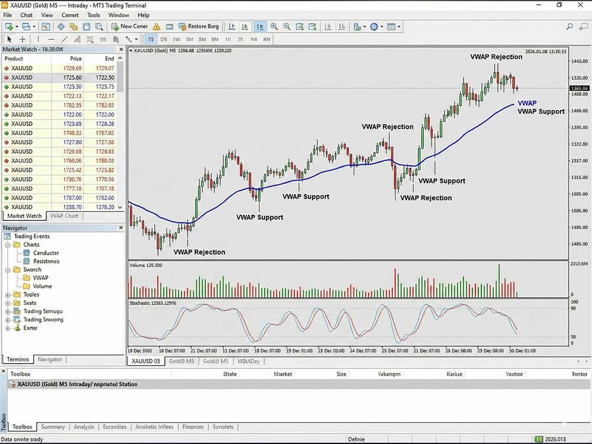
Task: Select the crosshair tool
Action: coord(22,39)
